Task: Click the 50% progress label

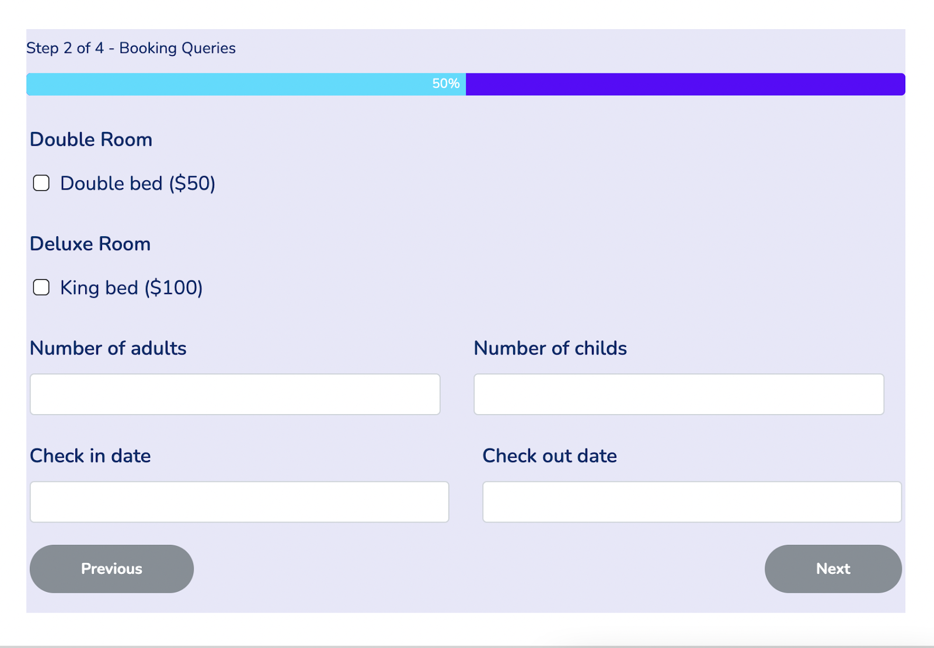Action: tap(446, 84)
